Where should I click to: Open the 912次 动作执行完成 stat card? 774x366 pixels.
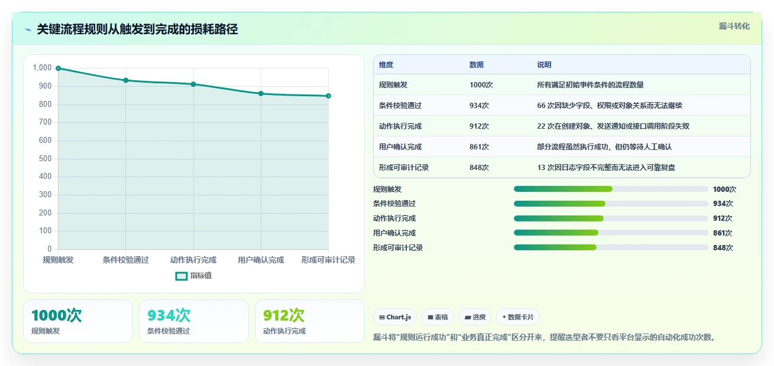point(310,321)
